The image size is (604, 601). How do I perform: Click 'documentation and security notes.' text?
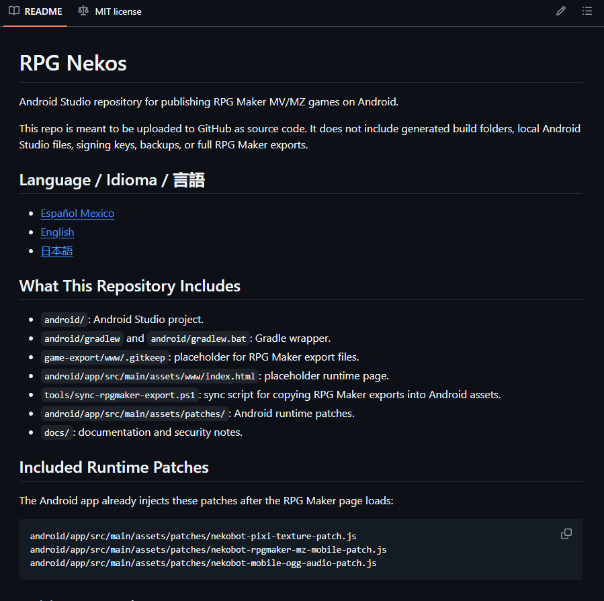tap(161, 432)
